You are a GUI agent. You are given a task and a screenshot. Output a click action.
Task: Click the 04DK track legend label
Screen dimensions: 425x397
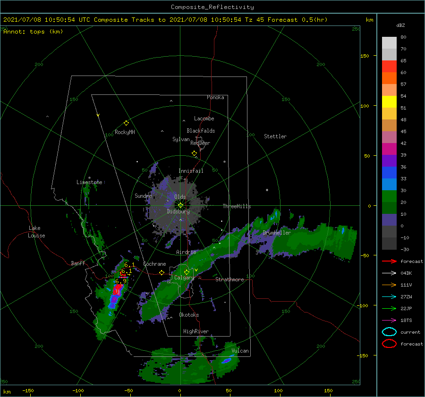(x=406, y=273)
